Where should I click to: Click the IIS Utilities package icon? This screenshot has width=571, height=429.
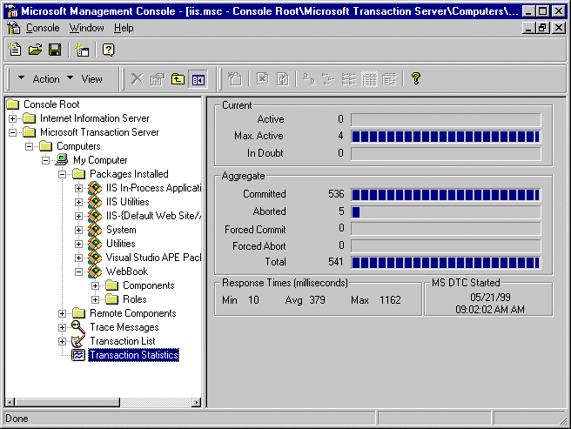coord(95,201)
